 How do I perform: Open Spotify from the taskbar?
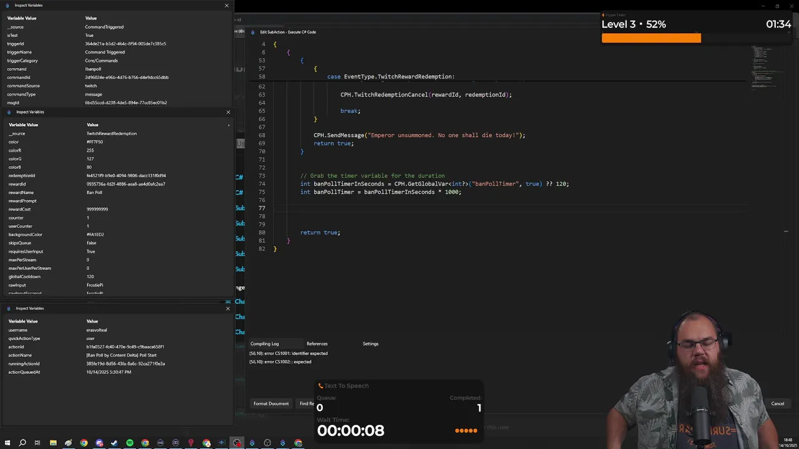pyautogui.click(x=130, y=443)
